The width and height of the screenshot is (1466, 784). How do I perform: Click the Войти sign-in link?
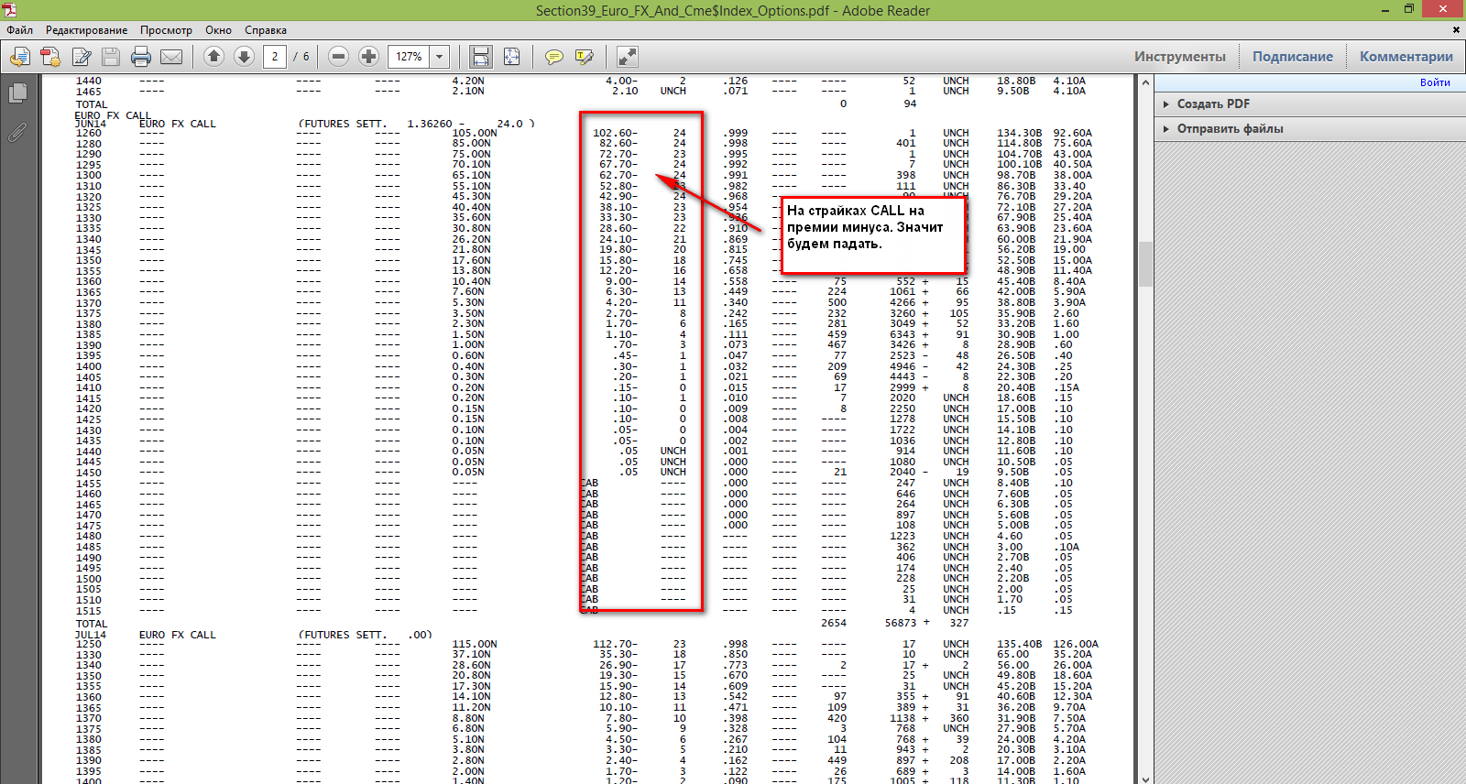tap(1435, 82)
